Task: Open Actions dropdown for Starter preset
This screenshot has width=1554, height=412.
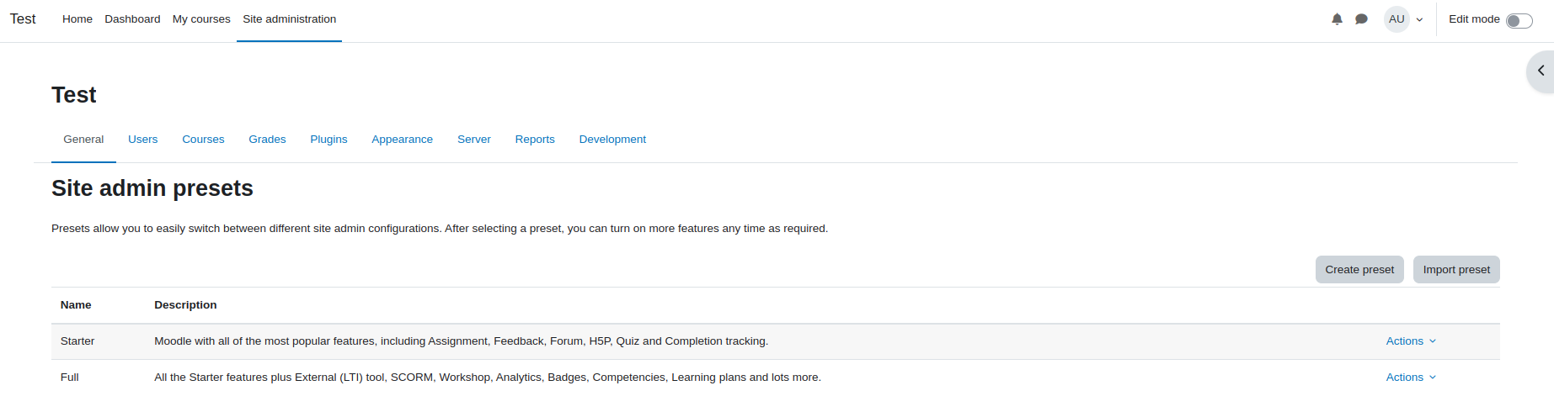Action: point(1411,341)
